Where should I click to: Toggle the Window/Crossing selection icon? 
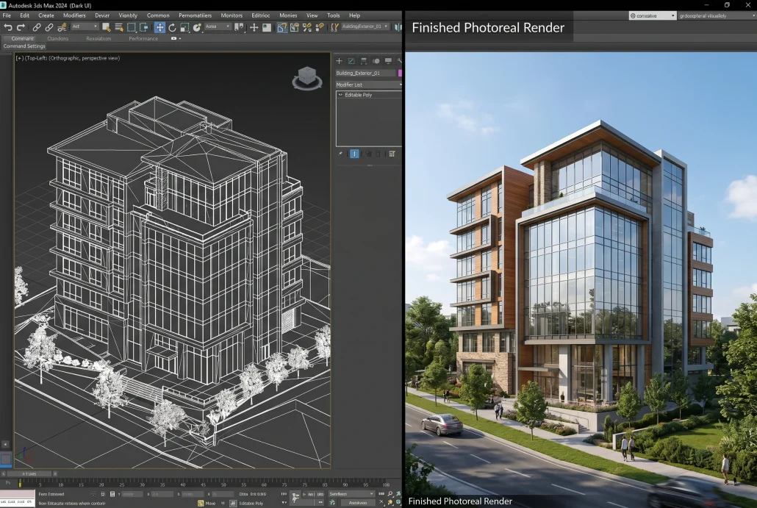click(x=144, y=27)
